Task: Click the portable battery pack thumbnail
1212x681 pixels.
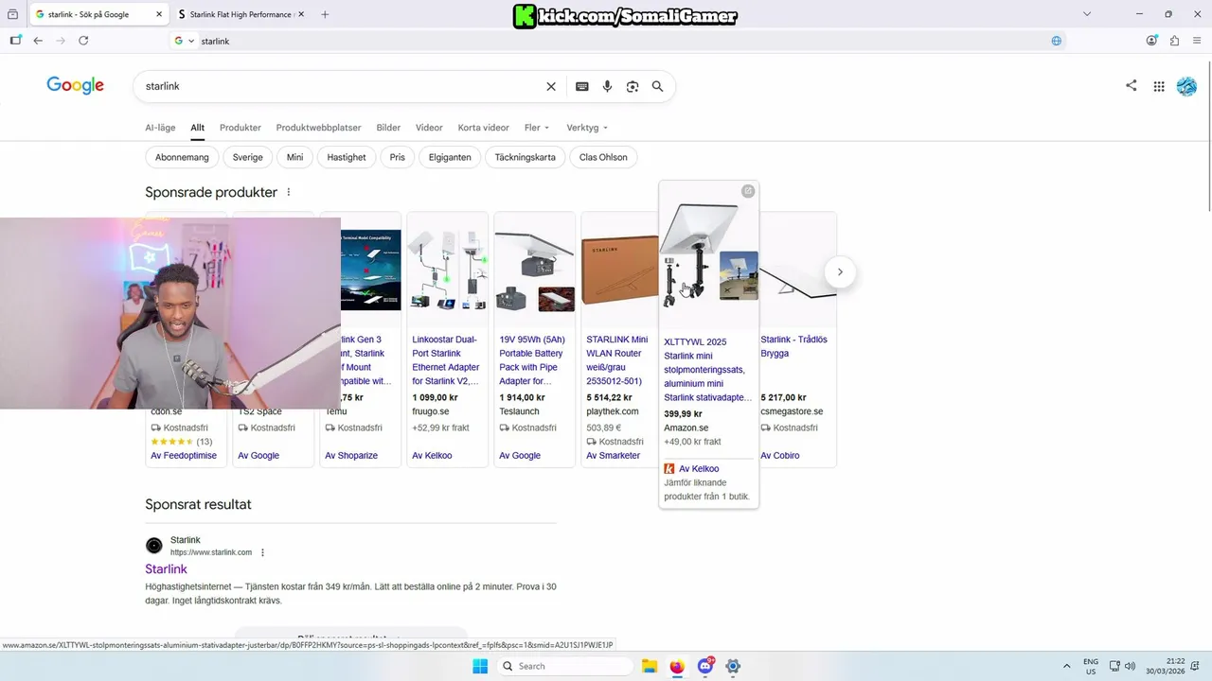Action: (535, 272)
